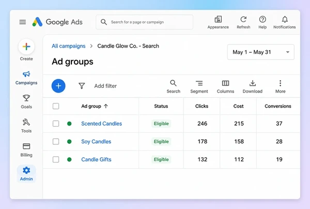Sort by Cost column header
The height and width of the screenshot is (209, 310).
238,106
